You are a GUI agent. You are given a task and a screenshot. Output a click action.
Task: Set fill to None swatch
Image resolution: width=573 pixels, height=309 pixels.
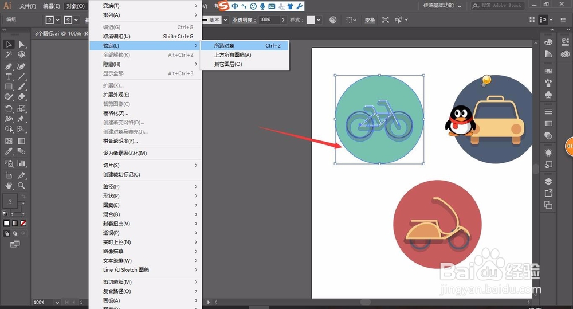click(23, 223)
